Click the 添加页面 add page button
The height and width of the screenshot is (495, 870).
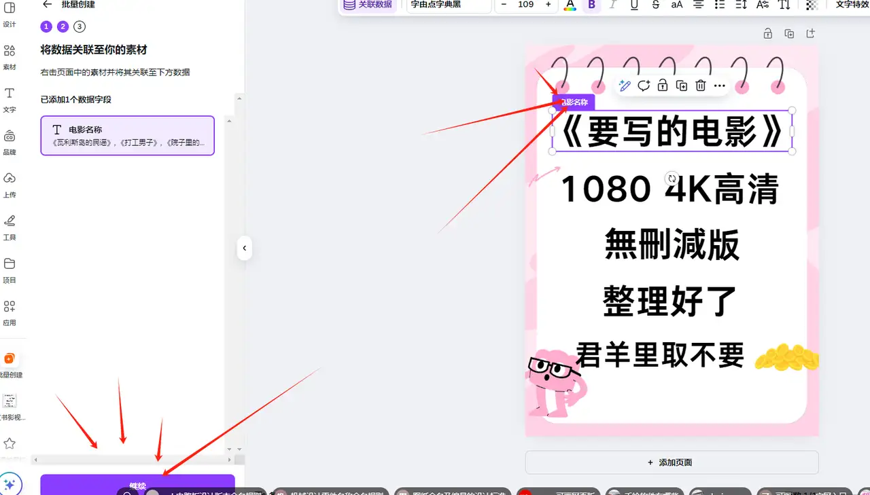(672, 462)
